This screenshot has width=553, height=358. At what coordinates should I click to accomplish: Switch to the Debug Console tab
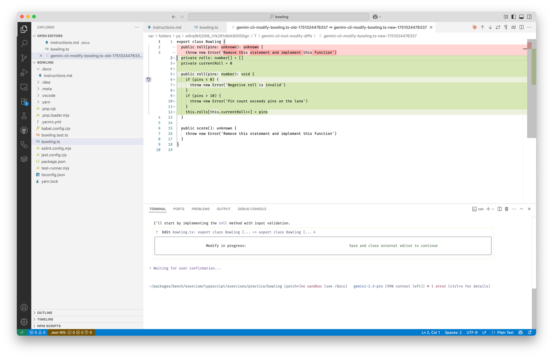(x=252, y=209)
